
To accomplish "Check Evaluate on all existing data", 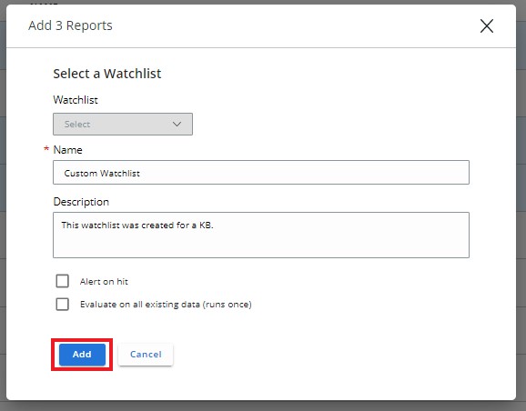I will (63, 304).
